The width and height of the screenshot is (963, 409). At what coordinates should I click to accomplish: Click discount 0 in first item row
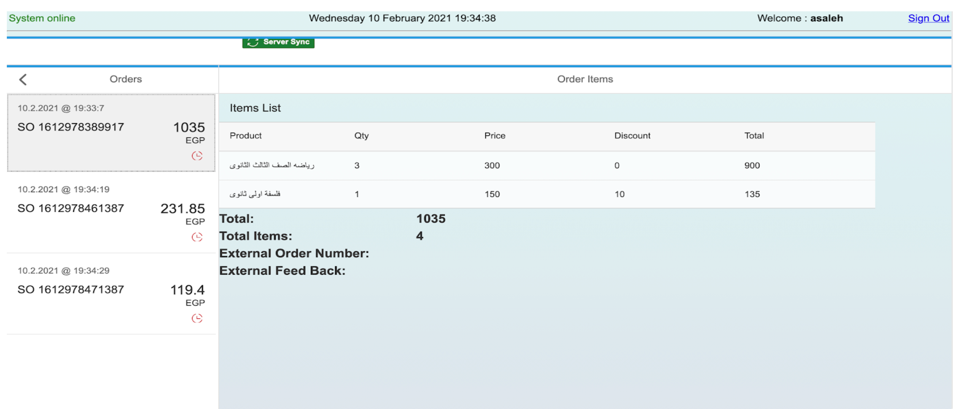[617, 165]
